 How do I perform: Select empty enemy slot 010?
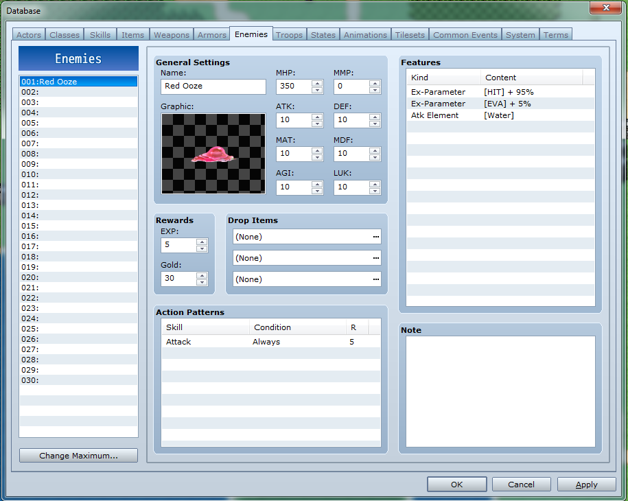click(x=78, y=174)
